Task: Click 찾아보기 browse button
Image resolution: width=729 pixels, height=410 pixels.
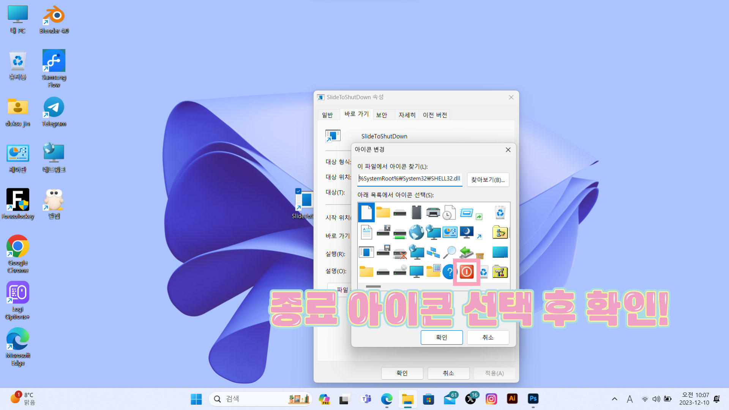Action: pos(488,180)
